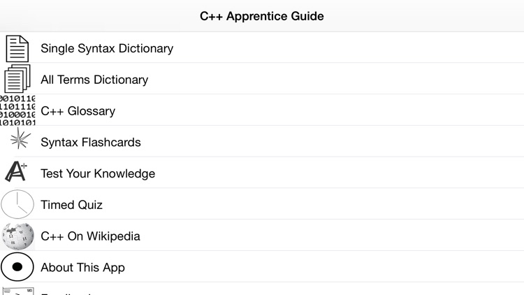Tap empty area of Timed Quiz row
This screenshot has height=295, width=524.
tap(313, 205)
